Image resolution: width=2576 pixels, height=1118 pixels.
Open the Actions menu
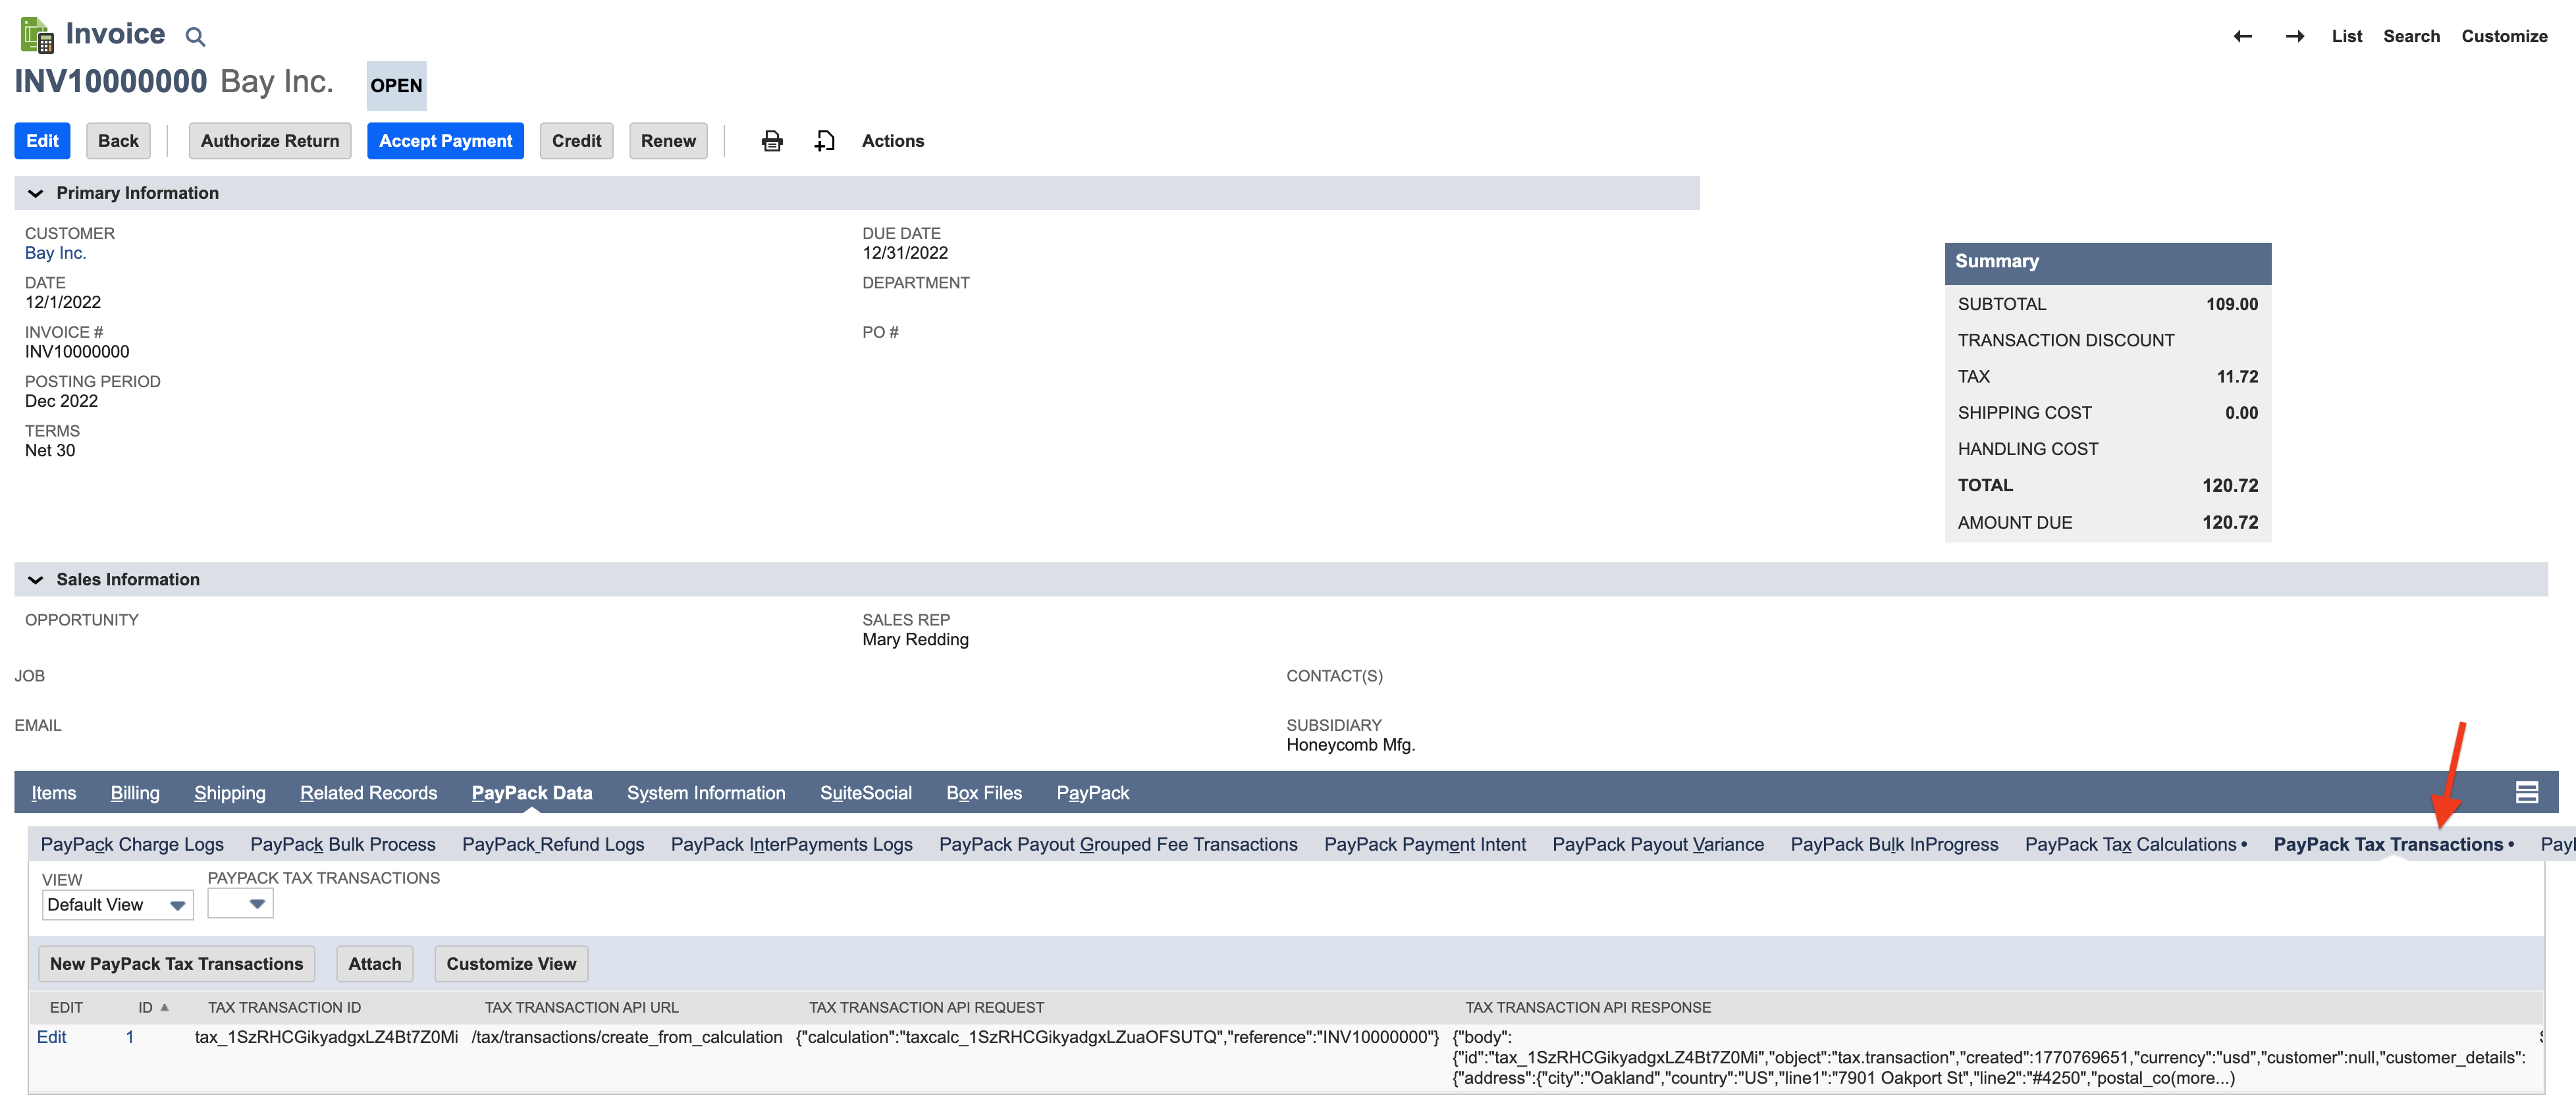pos(892,140)
